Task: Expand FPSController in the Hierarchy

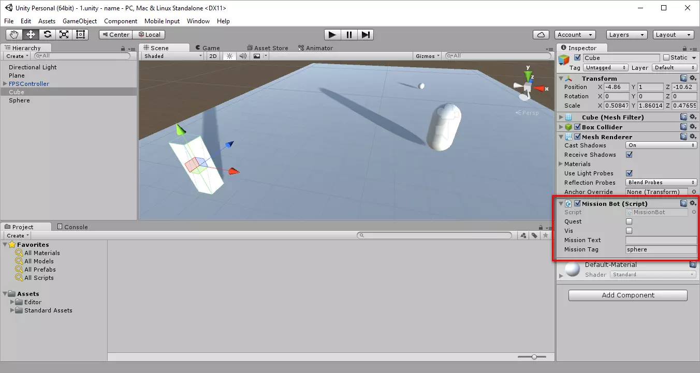Action: [x=5, y=84]
